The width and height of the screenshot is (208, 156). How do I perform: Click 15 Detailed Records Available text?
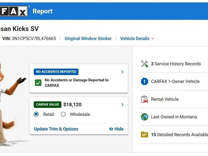[179, 135]
